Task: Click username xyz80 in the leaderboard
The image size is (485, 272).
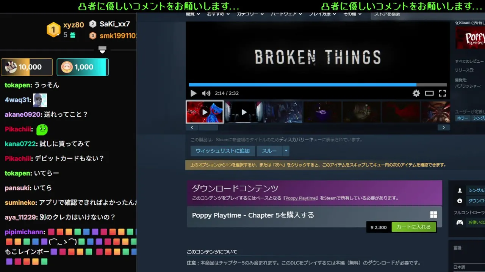Action: [x=74, y=25]
